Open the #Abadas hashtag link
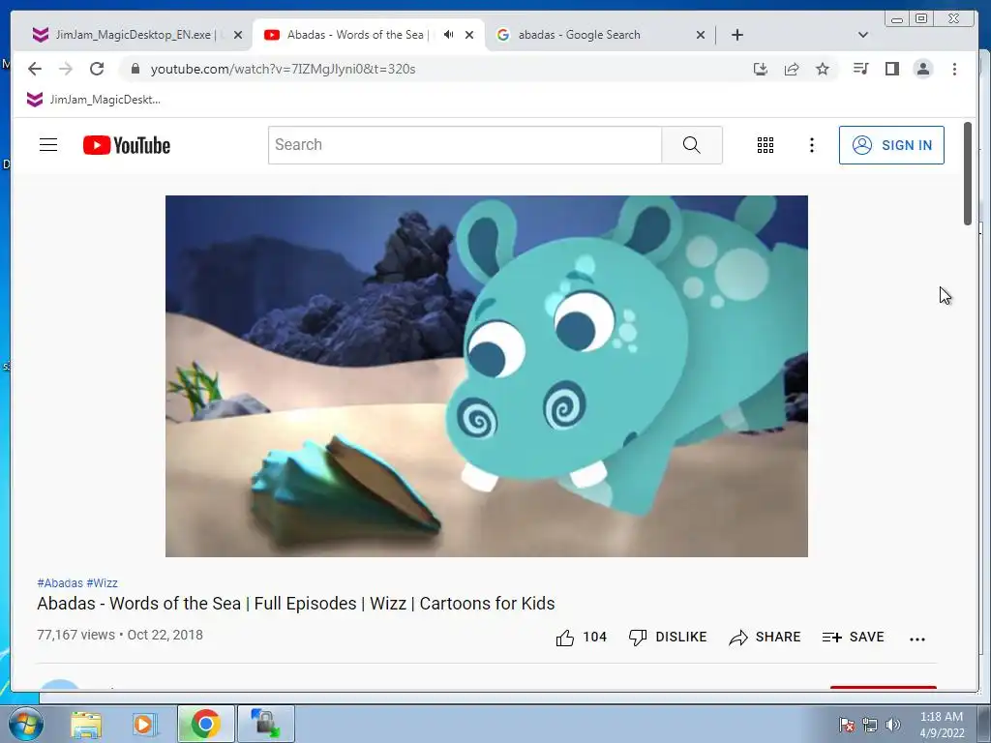Screen dimensions: 991x743 [60, 583]
